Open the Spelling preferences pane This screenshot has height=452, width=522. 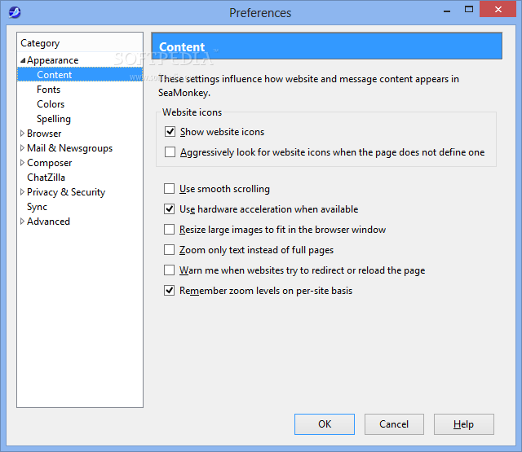[x=54, y=119]
